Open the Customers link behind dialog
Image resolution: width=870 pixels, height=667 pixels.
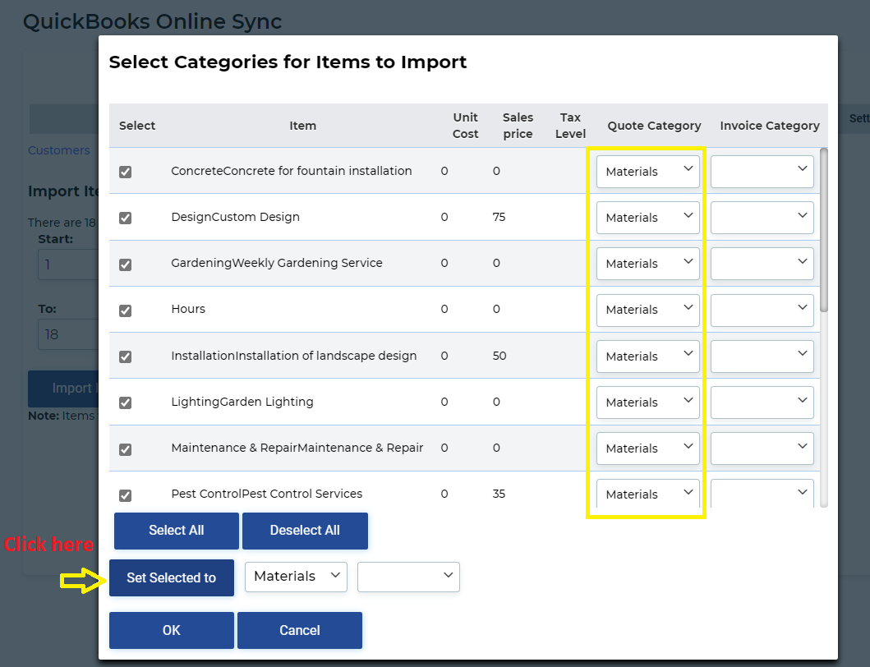pos(58,150)
